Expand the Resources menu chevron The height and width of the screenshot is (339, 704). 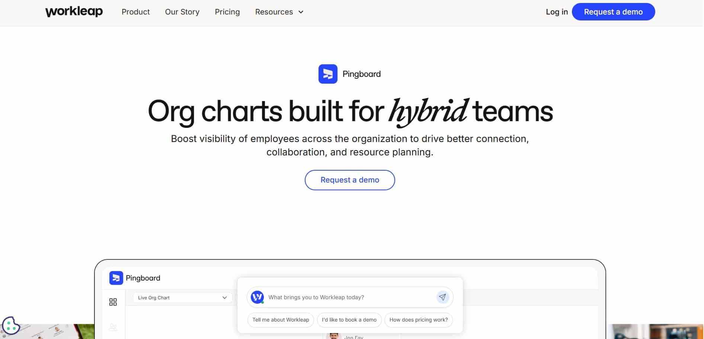(301, 12)
